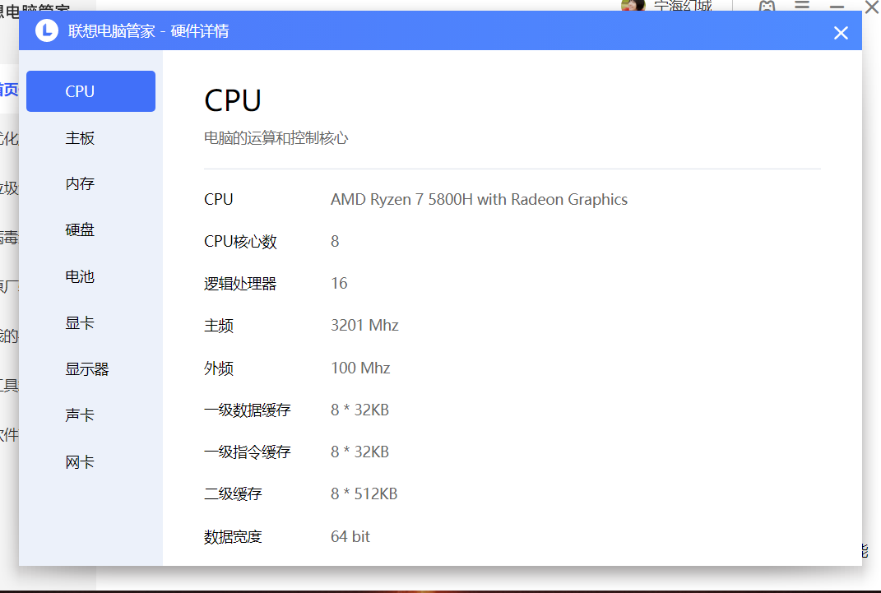Click the 逻辑处理器 label
Screen dimensions: 881x593
[240, 284]
